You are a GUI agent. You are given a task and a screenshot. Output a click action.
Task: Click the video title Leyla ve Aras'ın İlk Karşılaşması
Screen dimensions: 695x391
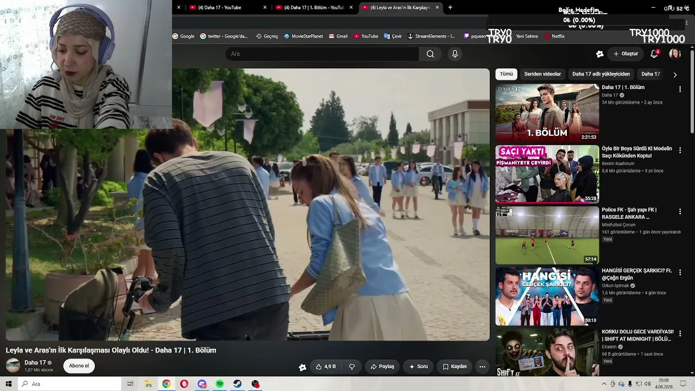tap(111, 350)
